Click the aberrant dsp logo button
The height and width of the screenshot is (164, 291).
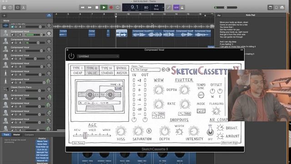tap(229, 143)
